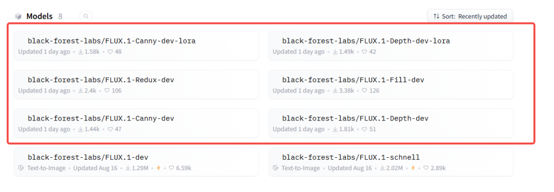
Task: Click the Text-to-Image icon on FLUX.1-dev
Action: click(21, 168)
